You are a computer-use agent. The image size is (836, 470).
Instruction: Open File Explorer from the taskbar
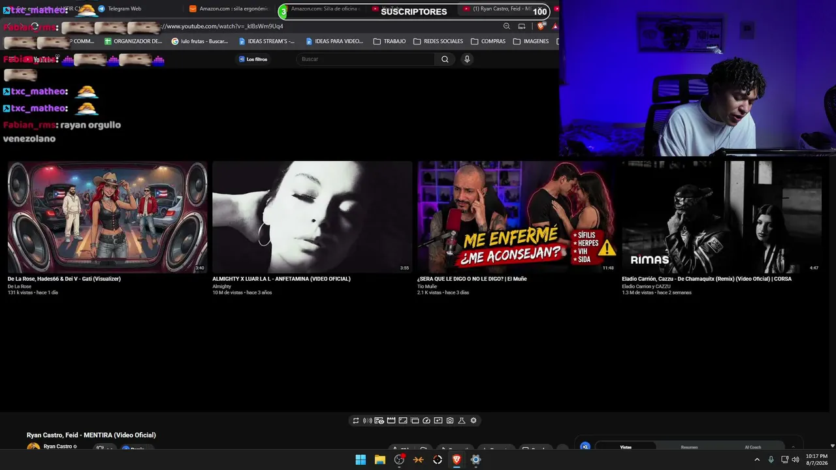click(x=380, y=460)
